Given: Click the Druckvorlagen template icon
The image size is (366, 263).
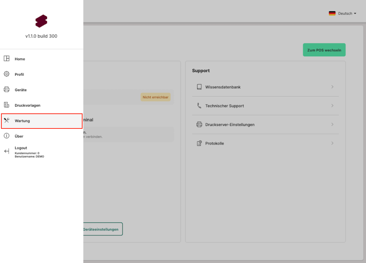Looking at the screenshot, I should [6, 105].
